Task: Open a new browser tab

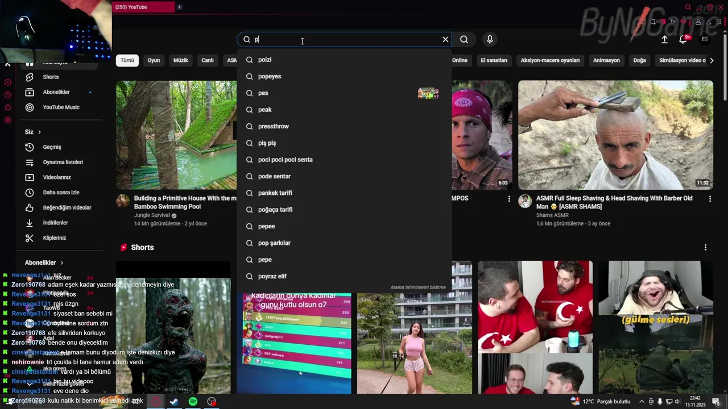Action: pyautogui.click(x=179, y=7)
